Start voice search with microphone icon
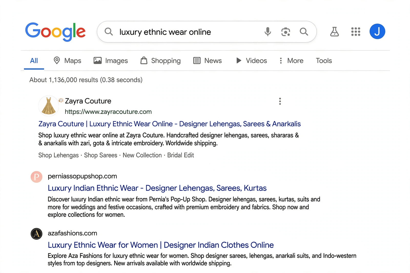The image size is (410, 273). (268, 32)
